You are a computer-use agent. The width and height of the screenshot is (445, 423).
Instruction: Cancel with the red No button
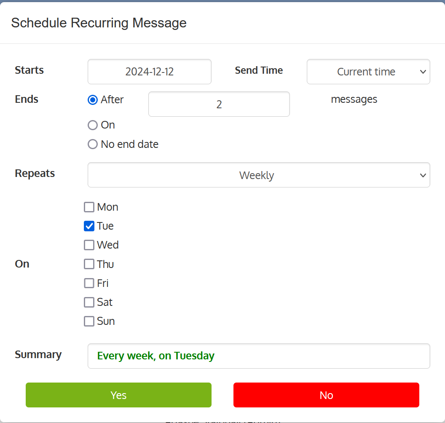click(x=326, y=395)
